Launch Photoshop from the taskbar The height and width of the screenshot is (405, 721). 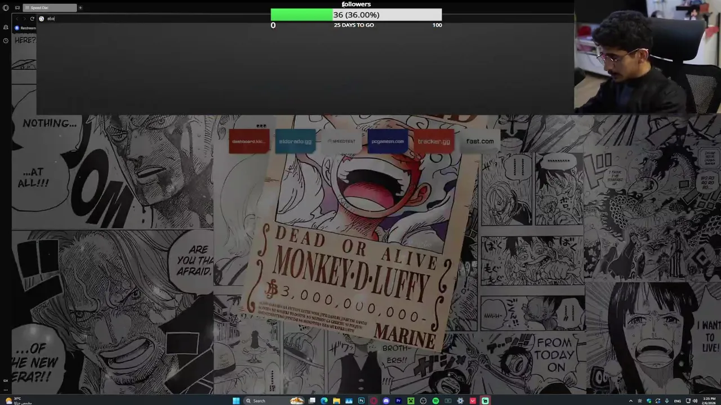click(x=361, y=400)
